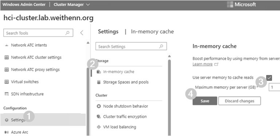Click the Azure Arc icon
280x136 pixels.
7,132
